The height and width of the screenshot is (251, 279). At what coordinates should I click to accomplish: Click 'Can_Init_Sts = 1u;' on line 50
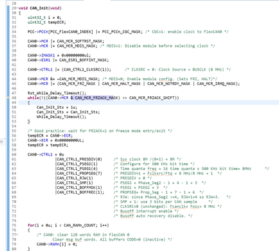(57, 107)
